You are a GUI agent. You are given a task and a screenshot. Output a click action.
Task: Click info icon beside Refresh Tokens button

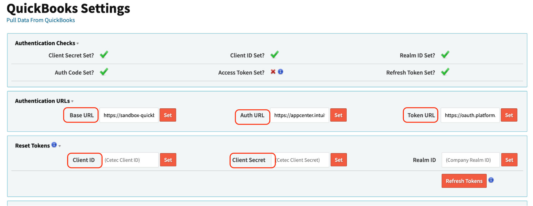coord(491,180)
